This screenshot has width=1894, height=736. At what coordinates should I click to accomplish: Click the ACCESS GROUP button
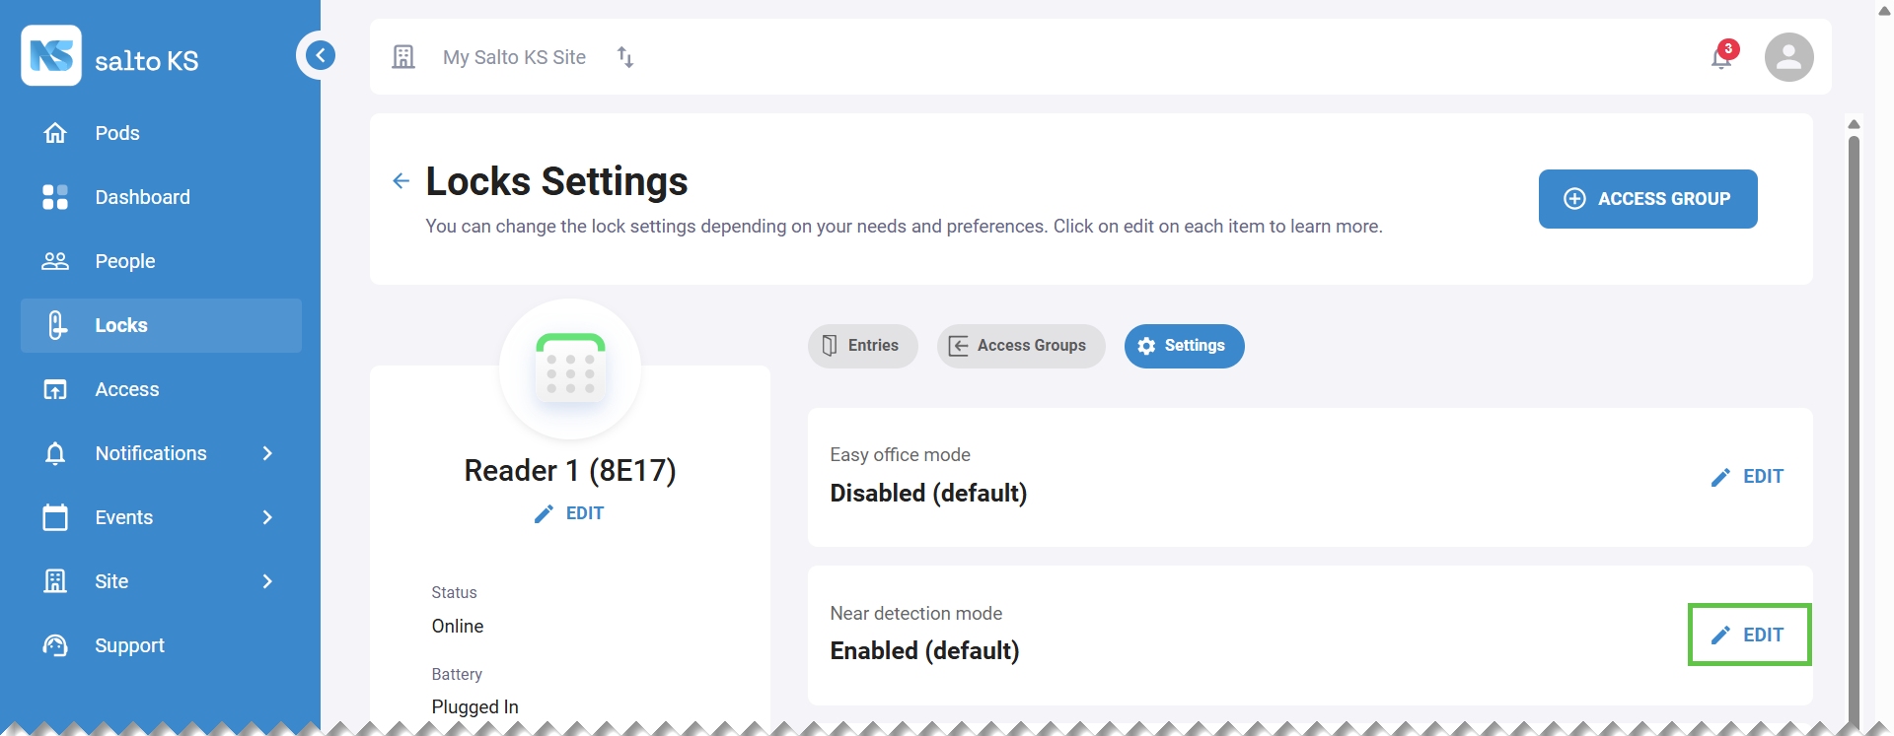[x=1647, y=199]
